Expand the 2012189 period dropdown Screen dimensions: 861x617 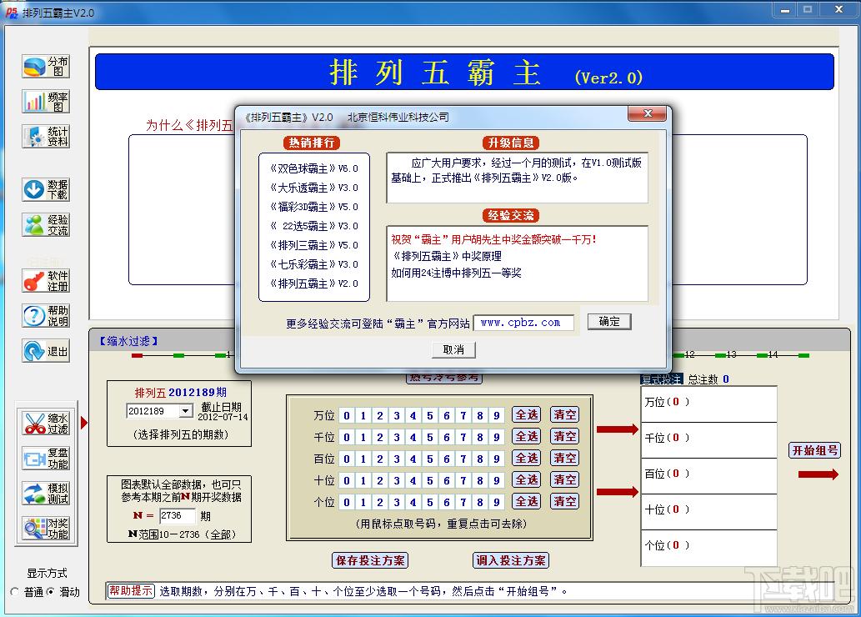[186, 411]
